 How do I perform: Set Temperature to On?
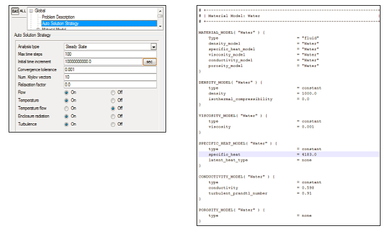click(66, 100)
